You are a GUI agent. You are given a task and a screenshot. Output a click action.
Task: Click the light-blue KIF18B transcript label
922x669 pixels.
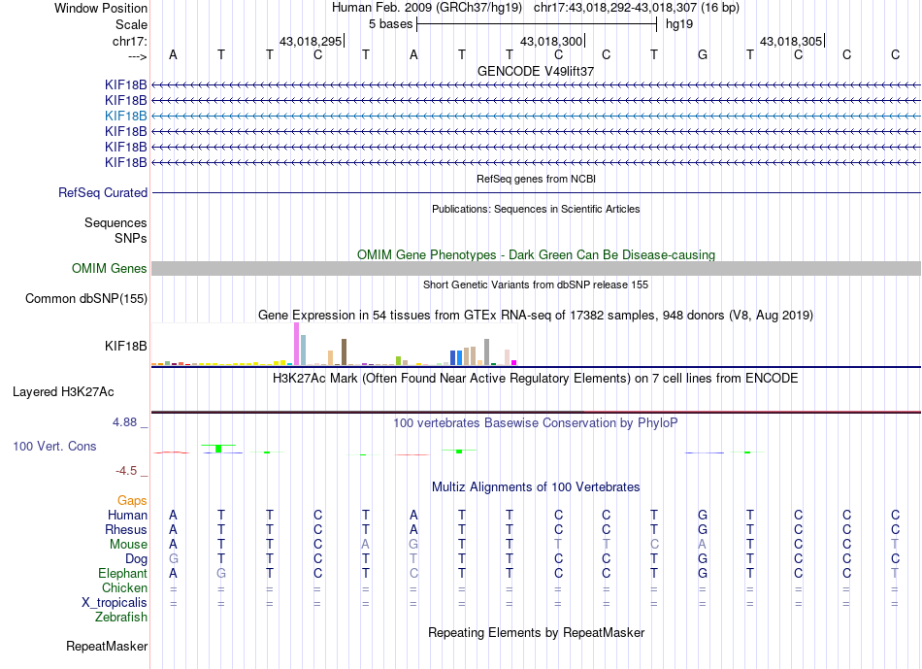tap(126, 116)
